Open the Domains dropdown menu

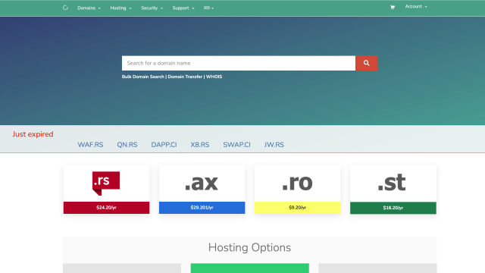[x=89, y=8]
